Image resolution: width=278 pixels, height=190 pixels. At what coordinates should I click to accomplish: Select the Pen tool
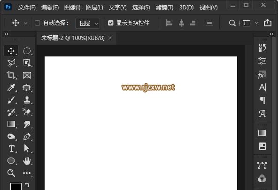point(27,137)
